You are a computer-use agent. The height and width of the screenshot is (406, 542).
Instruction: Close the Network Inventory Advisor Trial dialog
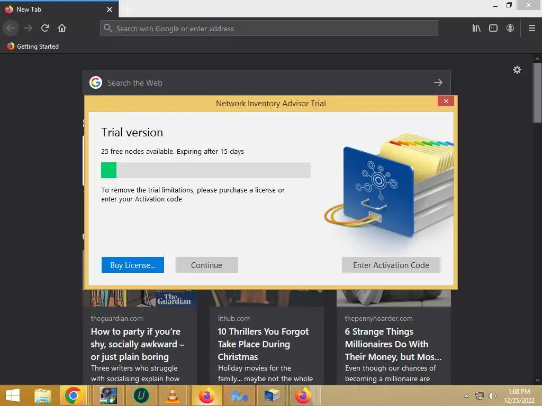pos(446,101)
